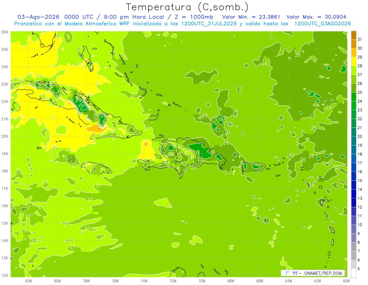Pick the green colorbar segment between 24 and 25
Image resolution: width=368 pixels, height=285 pixels.
pyautogui.click(x=354, y=97)
